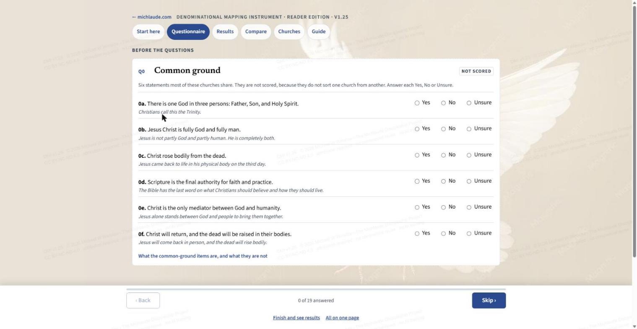Screen dimensions: 637x329
Task: Choose No for 0b fully God and man
Action: pos(443,129)
